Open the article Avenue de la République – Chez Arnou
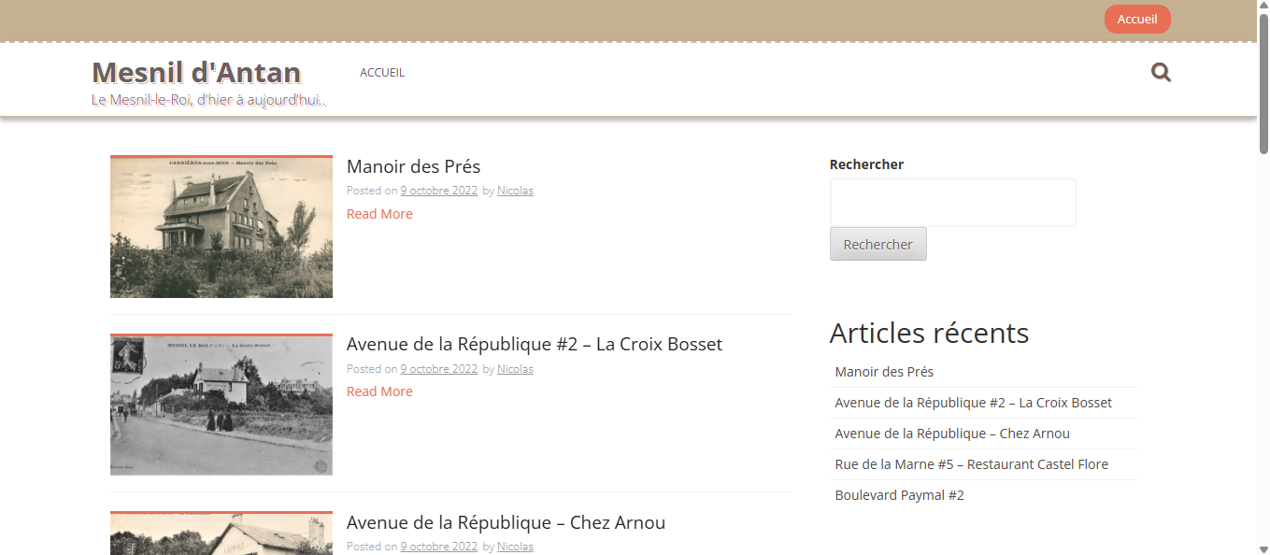The image size is (1270, 555). click(506, 522)
